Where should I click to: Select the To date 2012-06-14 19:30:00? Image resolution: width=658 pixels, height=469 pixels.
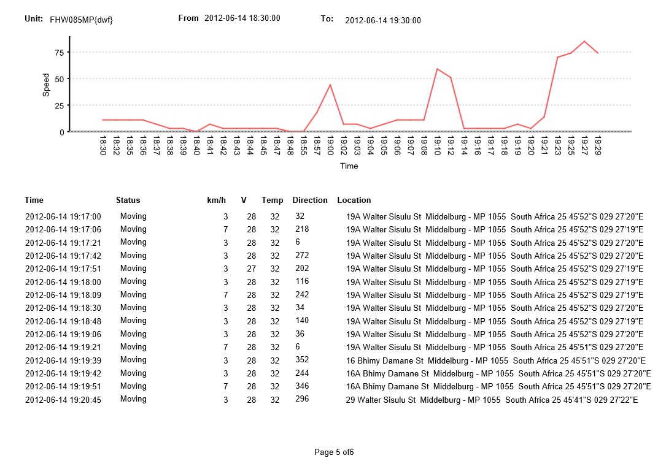coord(383,20)
